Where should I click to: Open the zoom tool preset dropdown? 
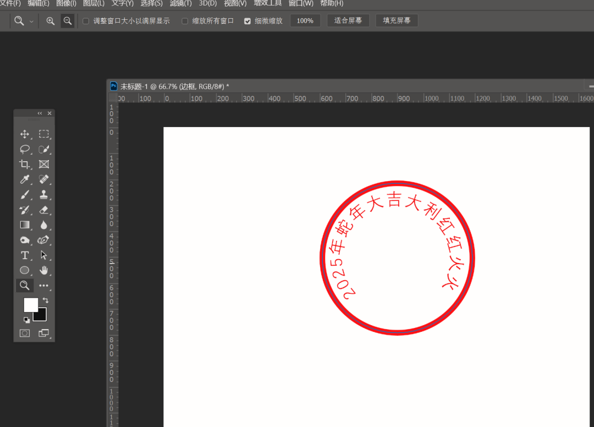pos(31,21)
